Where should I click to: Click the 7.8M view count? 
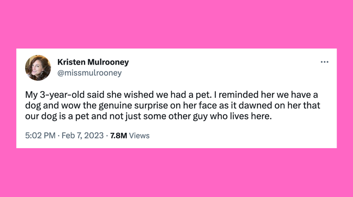click(118, 135)
